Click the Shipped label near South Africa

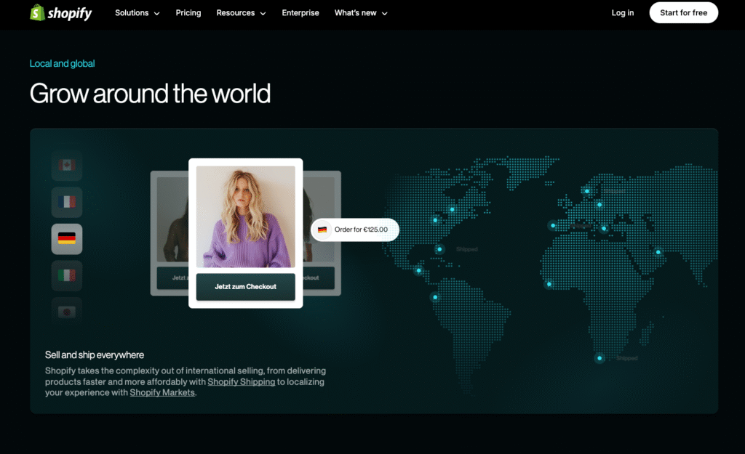pyautogui.click(x=626, y=358)
